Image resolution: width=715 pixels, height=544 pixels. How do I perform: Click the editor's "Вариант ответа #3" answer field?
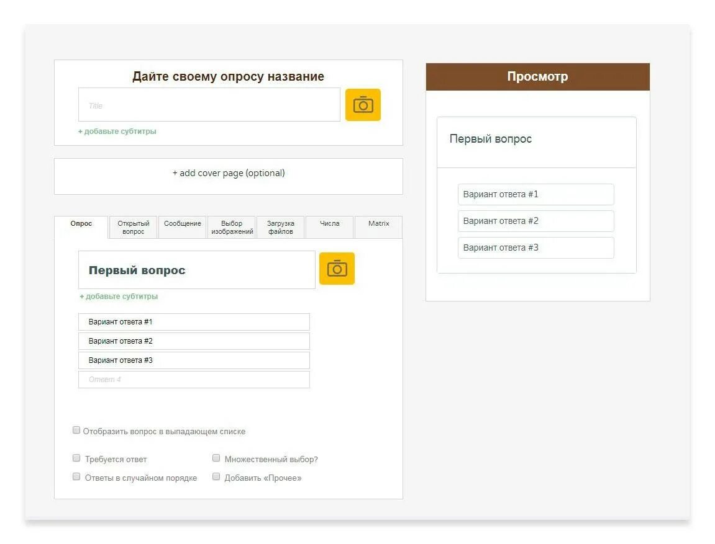coord(194,360)
